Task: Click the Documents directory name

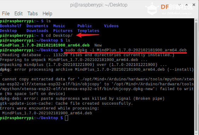Action: 37,26
